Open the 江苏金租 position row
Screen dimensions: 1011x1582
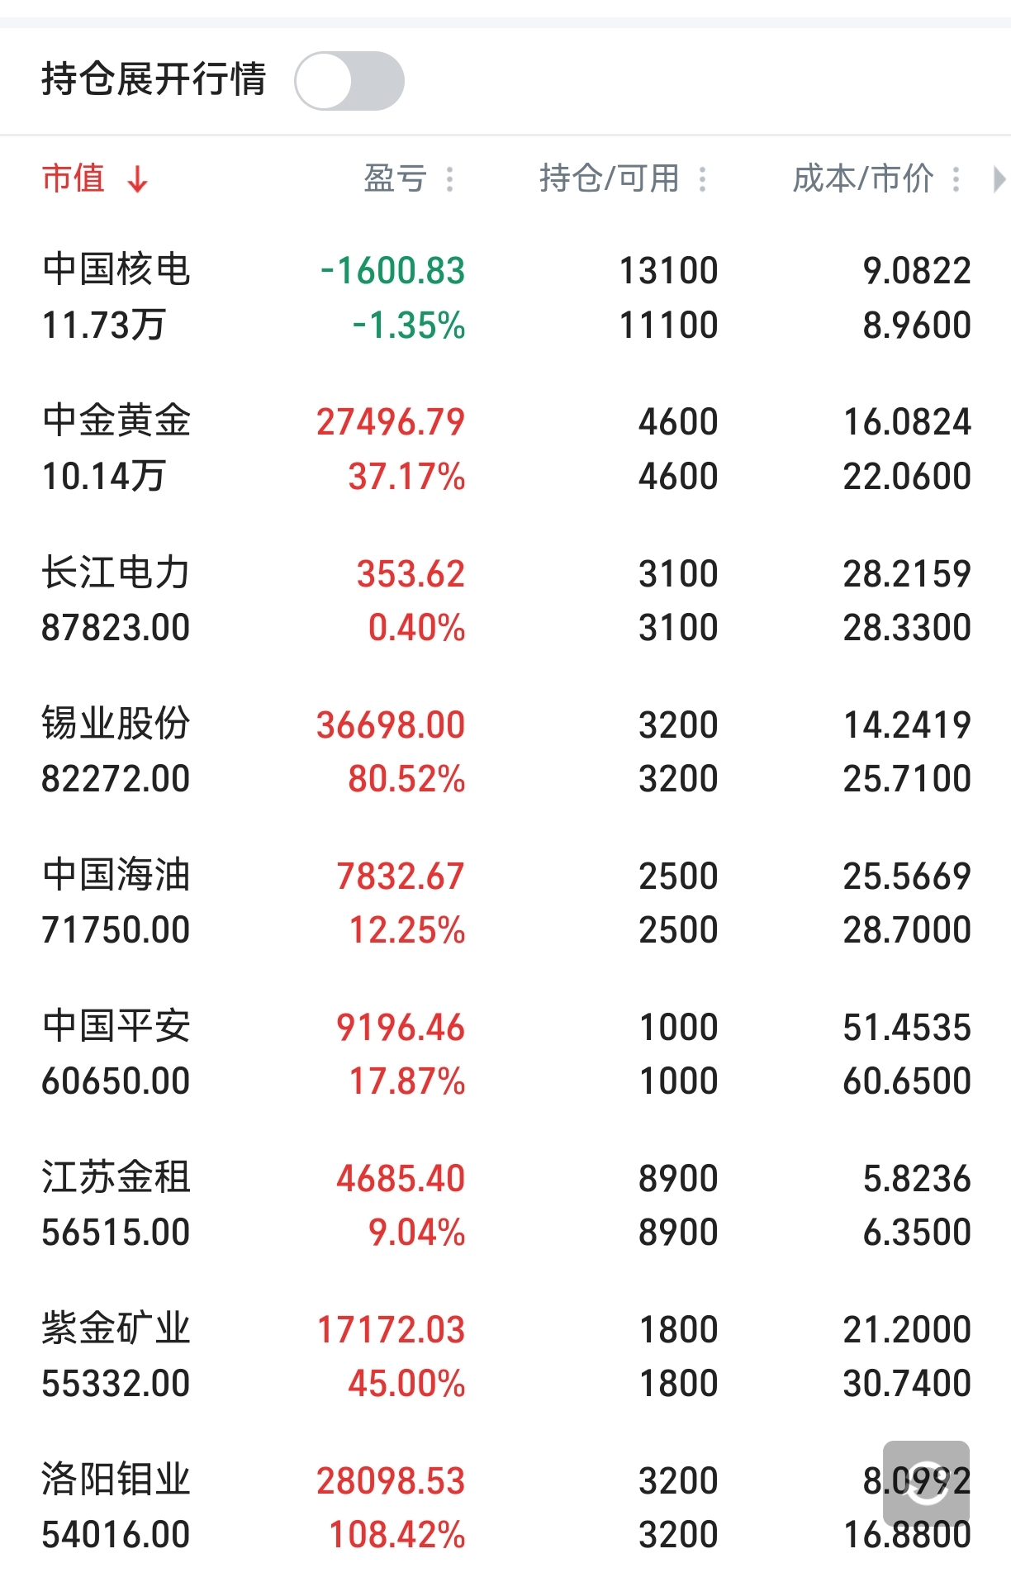(116, 1177)
